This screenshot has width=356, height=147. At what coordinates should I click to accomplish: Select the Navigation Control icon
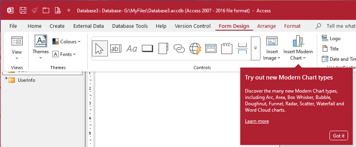[211, 48]
